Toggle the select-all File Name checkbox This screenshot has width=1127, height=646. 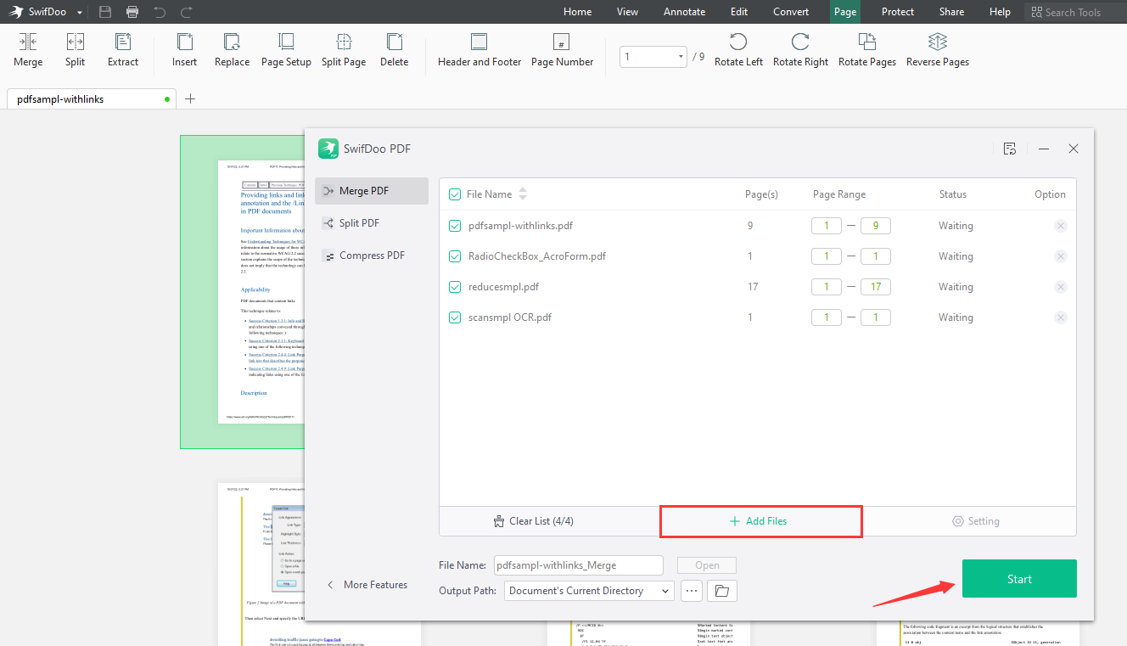[x=455, y=194]
